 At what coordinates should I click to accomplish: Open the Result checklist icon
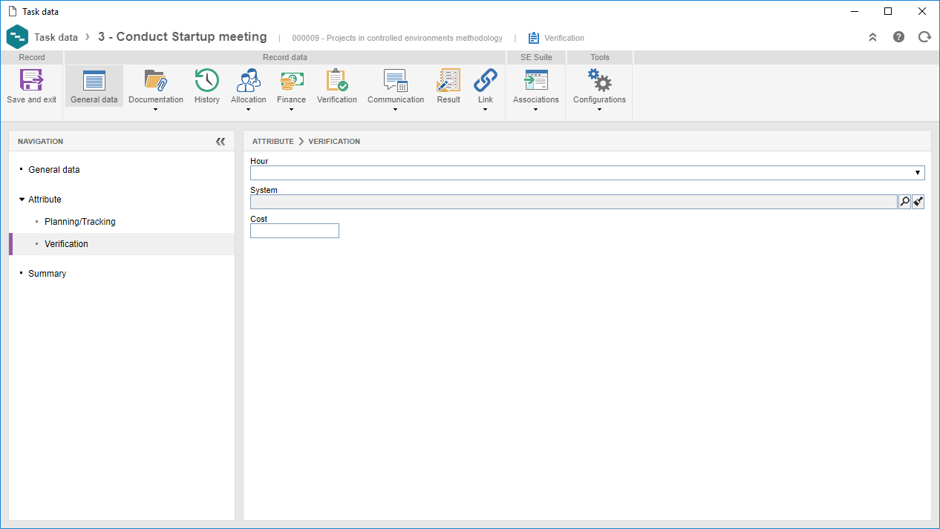[448, 80]
